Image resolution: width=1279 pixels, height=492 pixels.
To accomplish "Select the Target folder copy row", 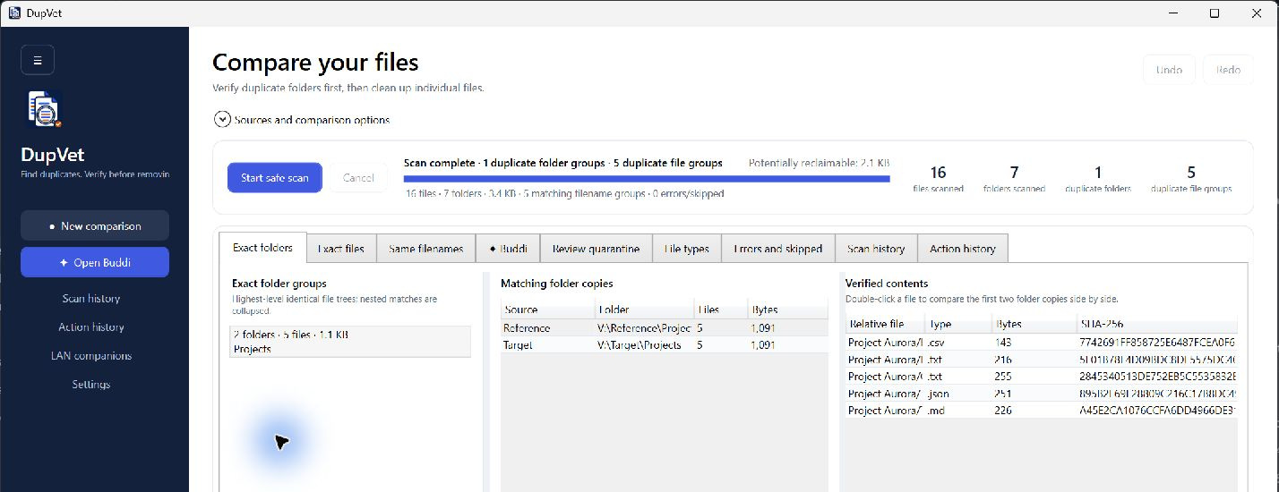I will point(665,344).
